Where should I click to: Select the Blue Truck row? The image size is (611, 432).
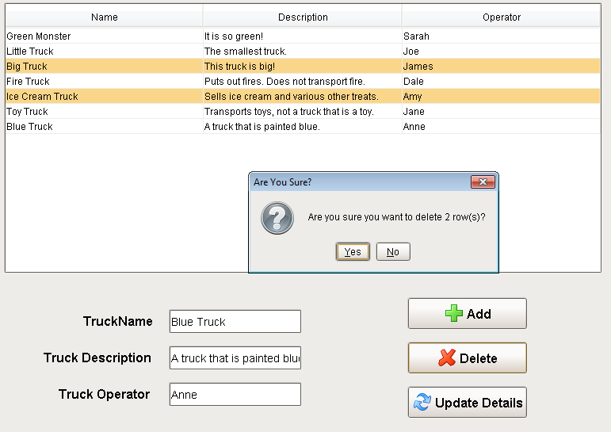tap(303, 127)
